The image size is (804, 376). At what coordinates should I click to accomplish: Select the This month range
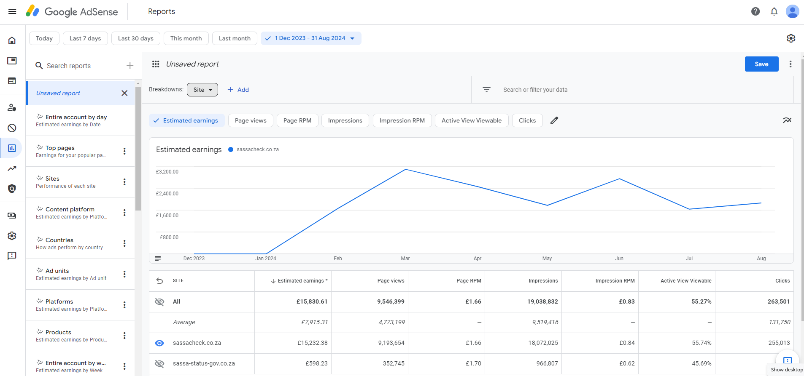tap(186, 38)
